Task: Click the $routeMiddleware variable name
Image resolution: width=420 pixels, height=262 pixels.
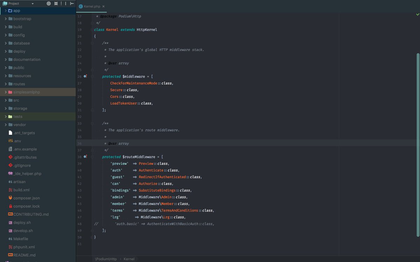Action: tap(139, 157)
